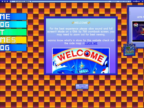The height and width of the screenshot is (108, 144).
Task: Go to previous site in boxed furryring widget
Action: click(78, 87)
